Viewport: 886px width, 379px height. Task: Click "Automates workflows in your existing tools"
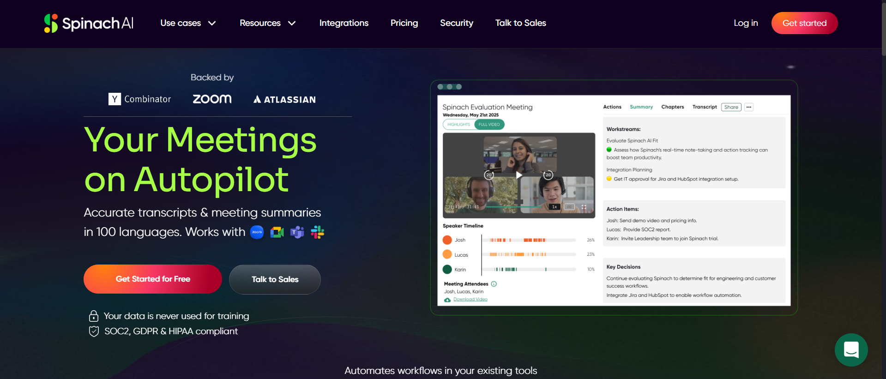[441, 371]
